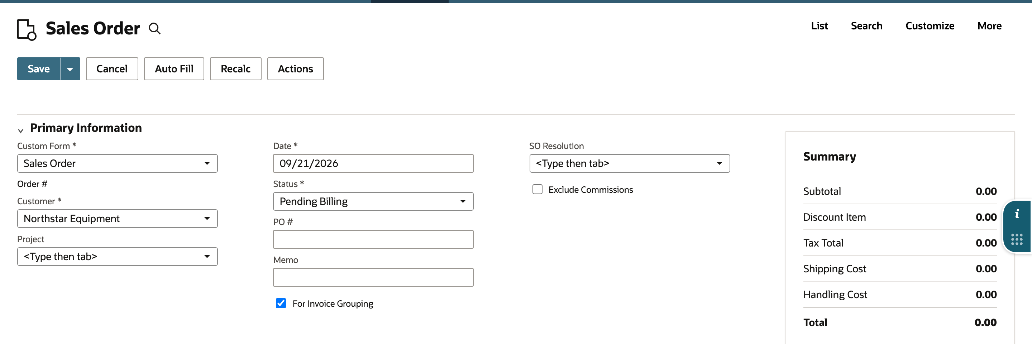Open the More menu

click(x=989, y=26)
